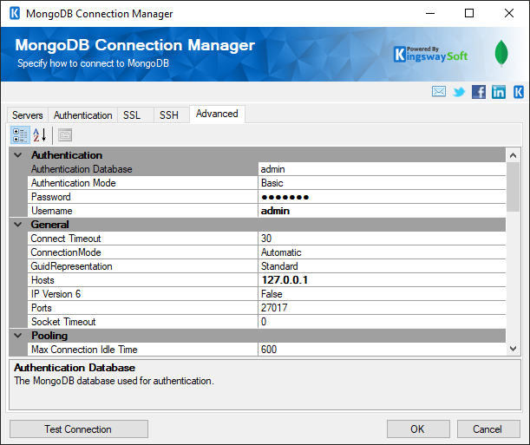Viewport: 530px width, 445px height.
Task: Select the Password property label
Action: pos(142,197)
